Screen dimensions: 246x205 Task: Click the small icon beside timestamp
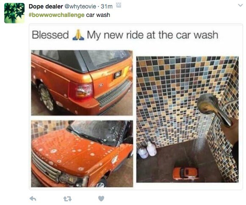pos(119,6)
